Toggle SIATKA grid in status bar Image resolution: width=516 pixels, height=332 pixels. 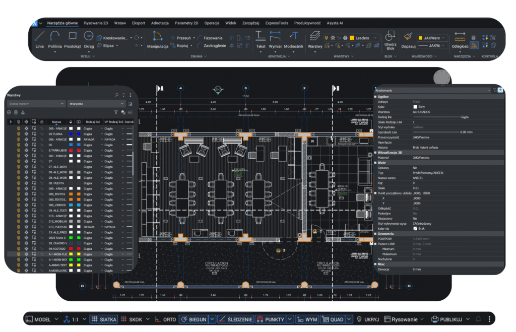click(104, 319)
